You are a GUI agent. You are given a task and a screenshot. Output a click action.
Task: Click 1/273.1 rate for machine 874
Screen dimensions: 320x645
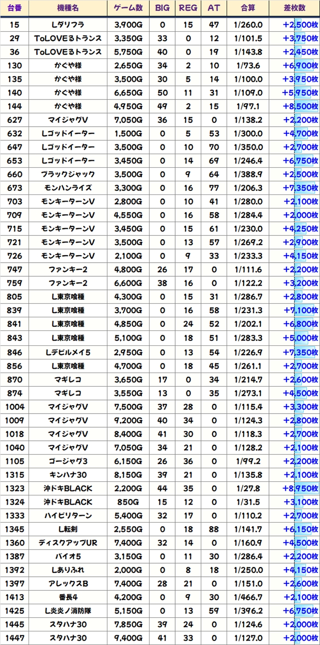248,392
